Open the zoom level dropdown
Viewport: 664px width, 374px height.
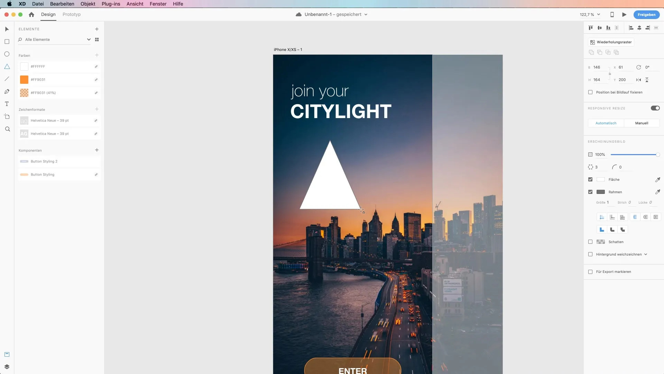point(599,15)
